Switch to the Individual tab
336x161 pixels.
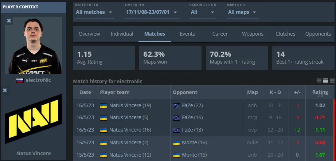(x=122, y=34)
